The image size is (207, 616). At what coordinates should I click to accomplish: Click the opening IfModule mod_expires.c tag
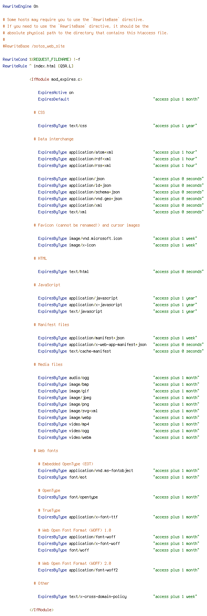point(56,79)
